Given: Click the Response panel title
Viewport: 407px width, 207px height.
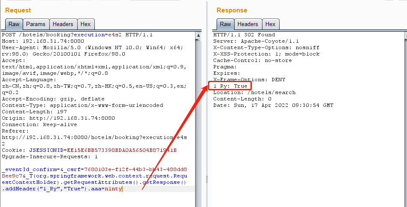Looking at the screenshot, I should click(x=232, y=10).
